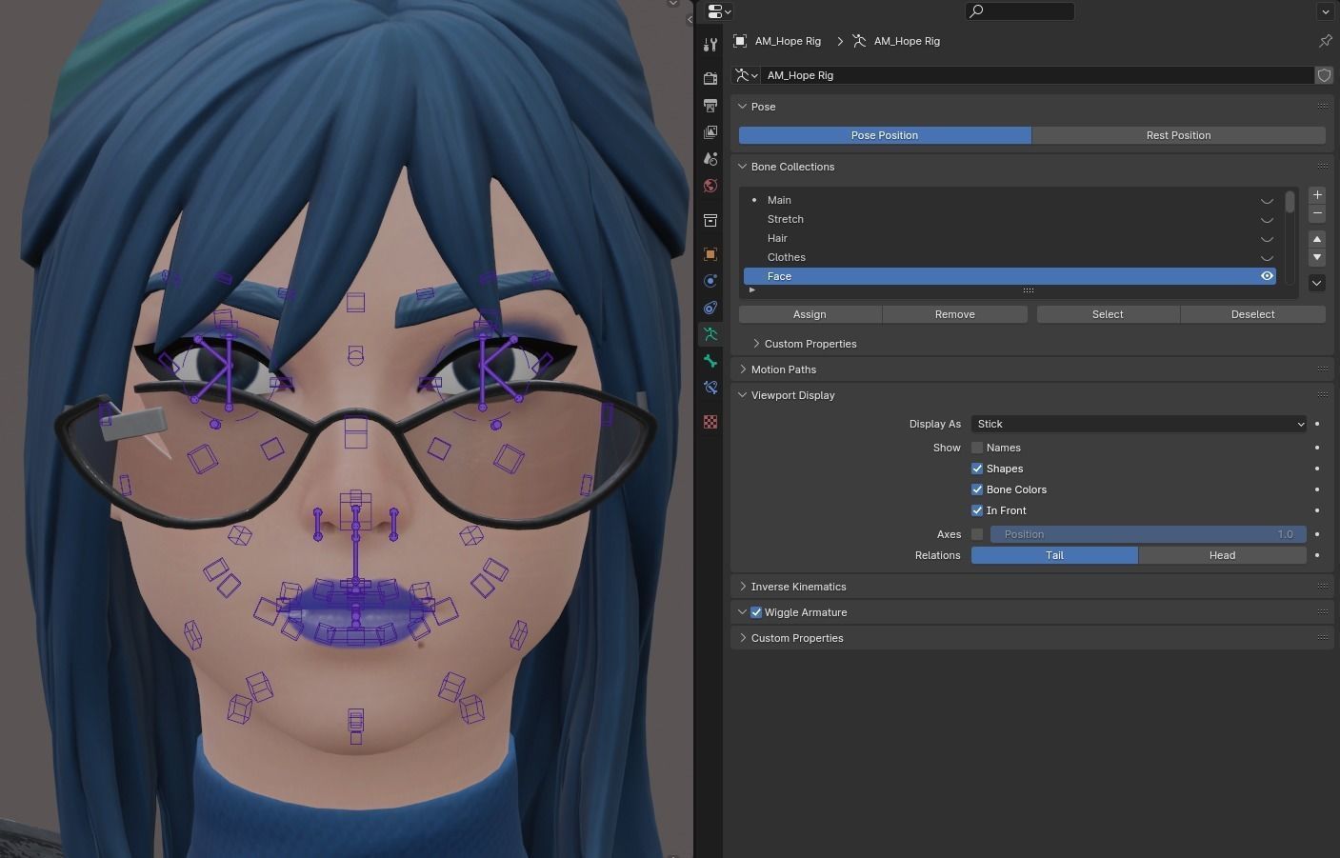Image resolution: width=1340 pixels, height=858 pixels.
Task: Click the axes Position slider
Action: (1149, 534)
